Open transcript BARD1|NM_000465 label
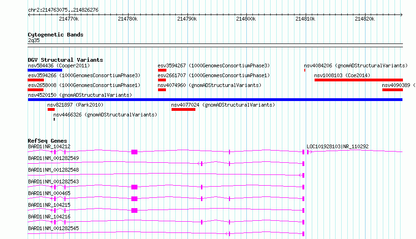The image size is (416, 239). tap(49, 193)
